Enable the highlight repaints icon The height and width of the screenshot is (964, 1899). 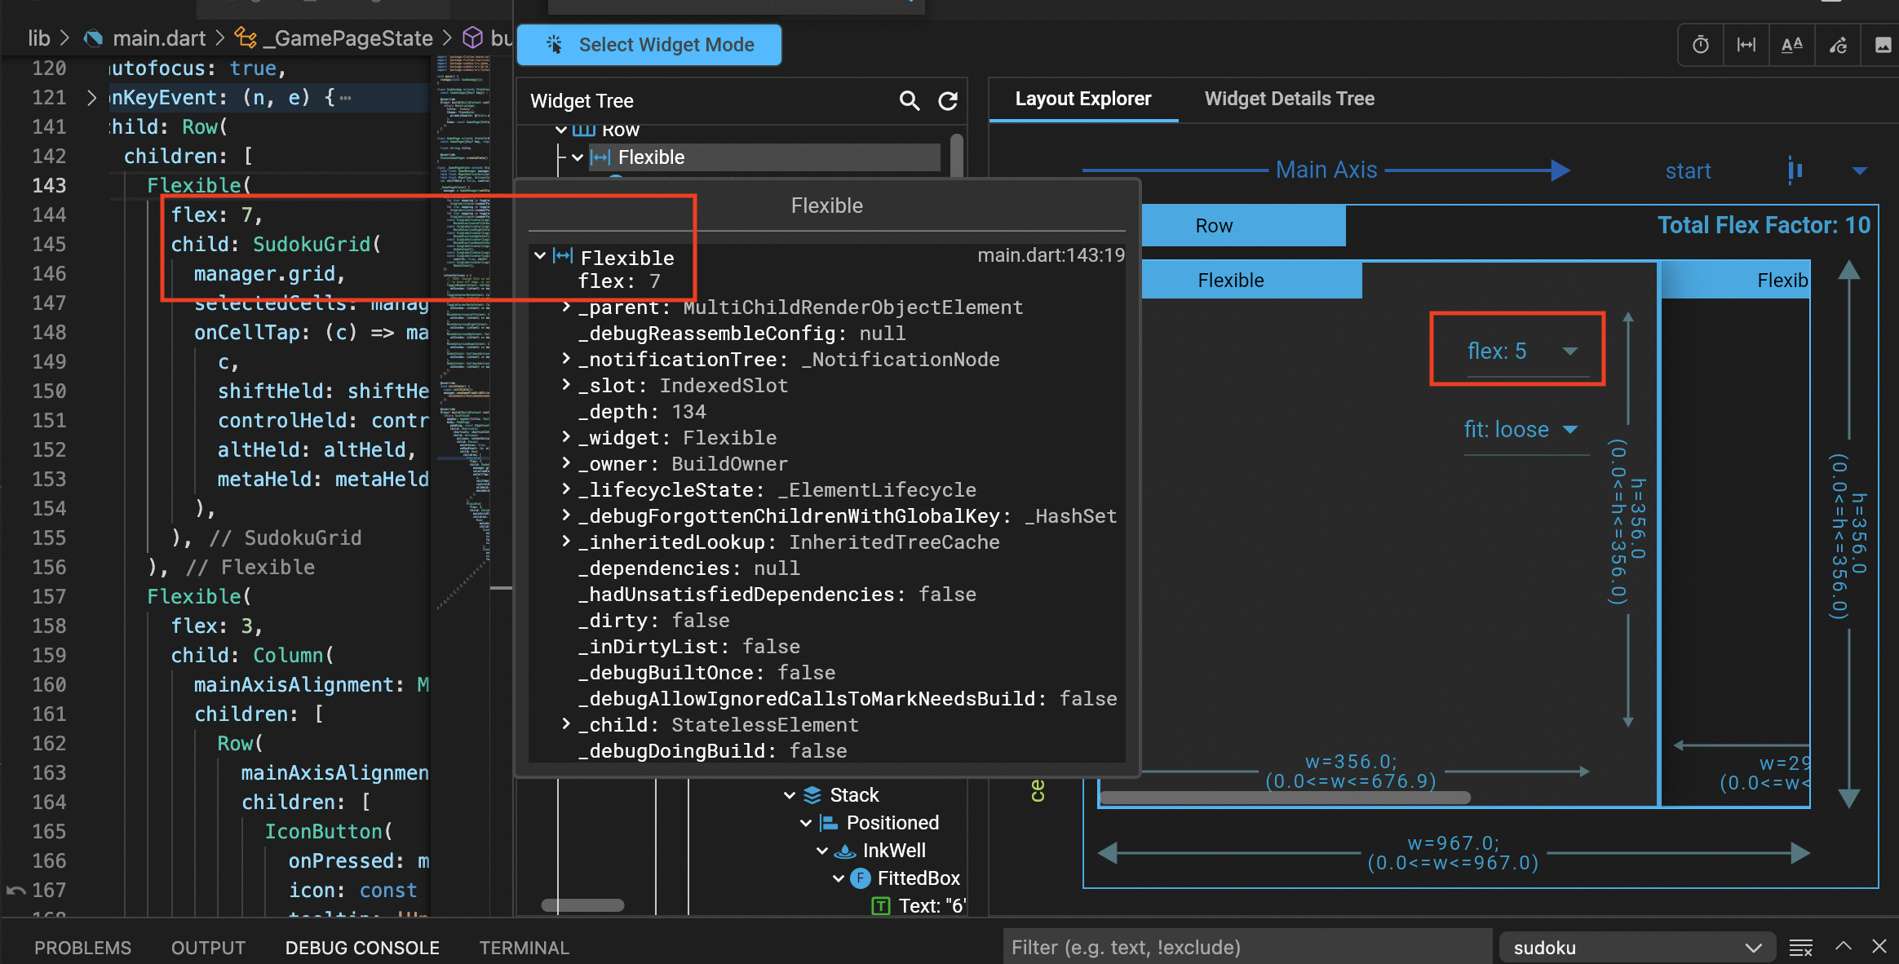pos(1838,45)
